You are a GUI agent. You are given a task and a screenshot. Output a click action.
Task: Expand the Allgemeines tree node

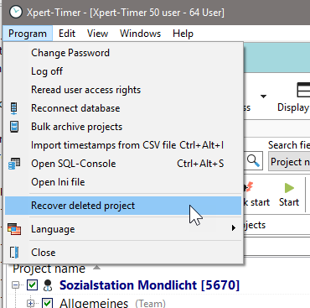30,303
